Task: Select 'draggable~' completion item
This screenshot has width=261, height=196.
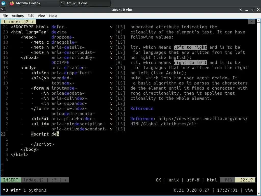Action: click(x=64, y=42)
